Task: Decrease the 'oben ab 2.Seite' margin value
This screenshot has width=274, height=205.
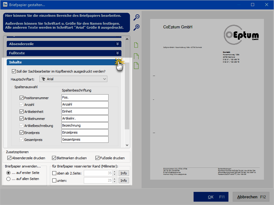Action: 115,174
